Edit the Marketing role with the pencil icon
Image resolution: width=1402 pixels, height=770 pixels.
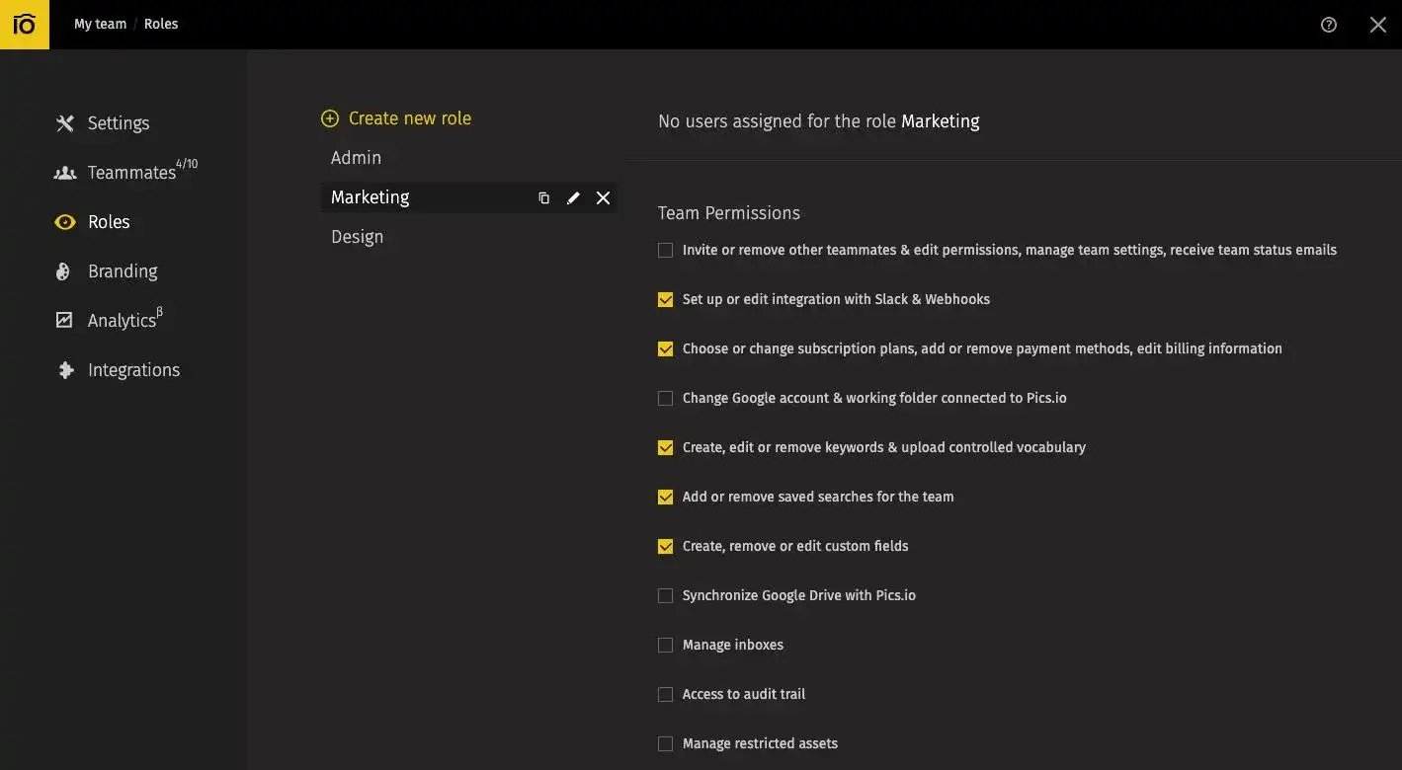pyautogui.click(x=573, y=197)
